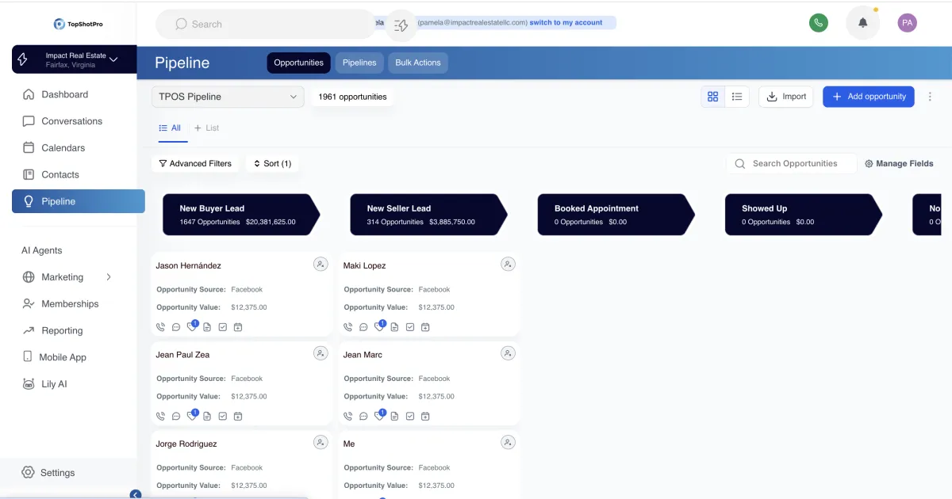Screen dimensions: 952x499
Task: Switch to board grid view
Action: point(712,97)
